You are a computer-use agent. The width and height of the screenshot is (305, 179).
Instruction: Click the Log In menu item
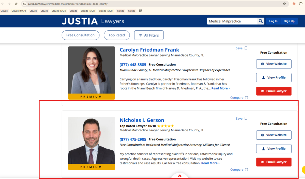[x=273, y=21]
